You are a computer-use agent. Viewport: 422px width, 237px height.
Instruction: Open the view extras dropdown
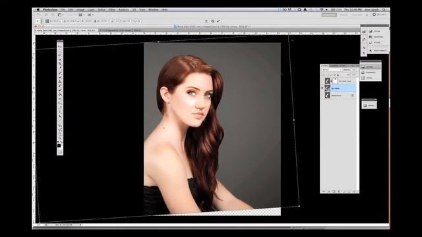coord(60,14)
